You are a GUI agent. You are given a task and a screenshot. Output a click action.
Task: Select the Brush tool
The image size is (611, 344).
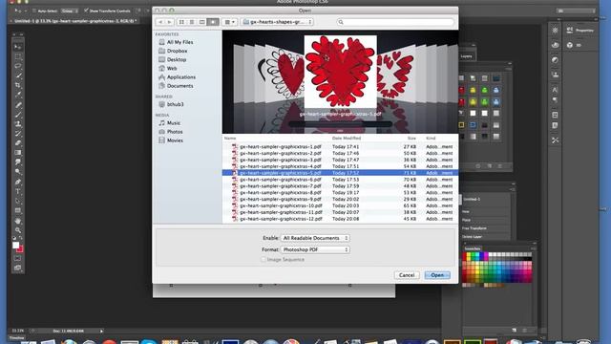click(x=18, y=115)
